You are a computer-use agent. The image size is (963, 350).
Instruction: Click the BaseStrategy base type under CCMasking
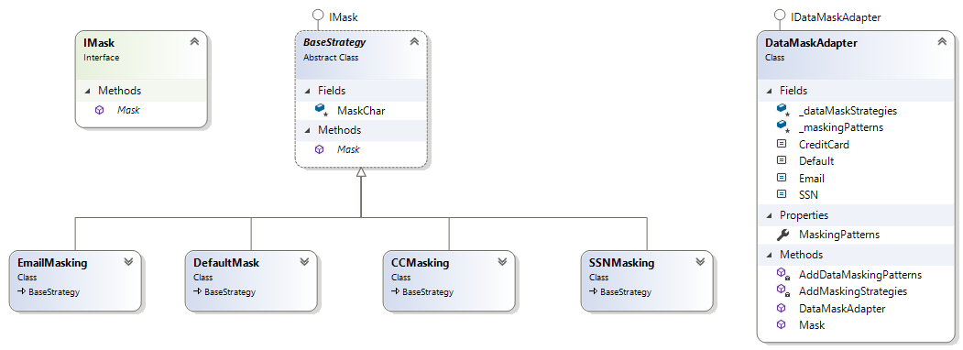click(428, 292)
